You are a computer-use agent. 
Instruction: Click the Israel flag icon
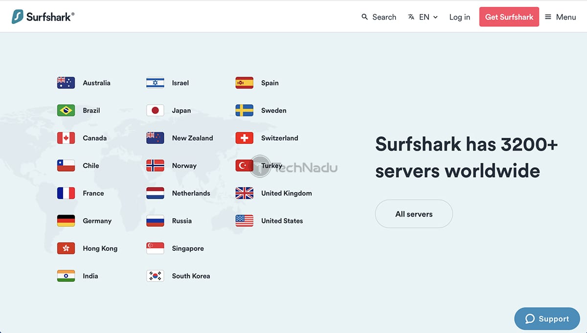pos(155,83)
